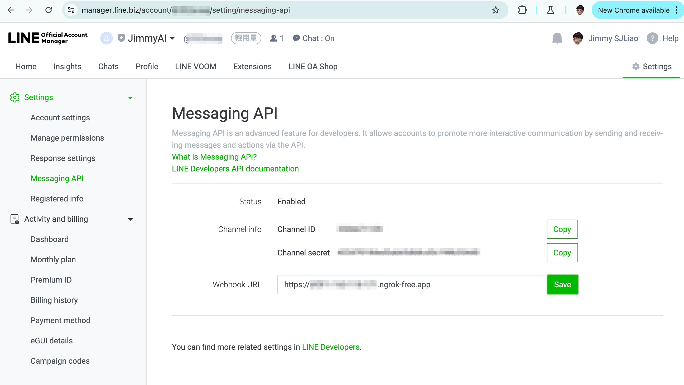
Task: Click the notification bell icon
Action: (557, 38)
